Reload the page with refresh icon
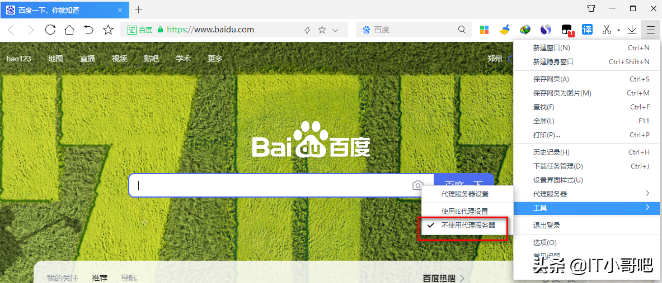662x283 pixels. tap(50, 30)
